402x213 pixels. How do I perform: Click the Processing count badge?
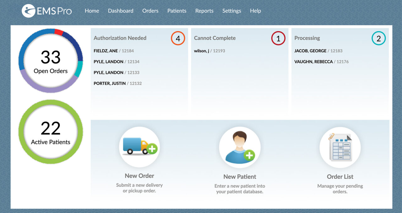(378, 39)
